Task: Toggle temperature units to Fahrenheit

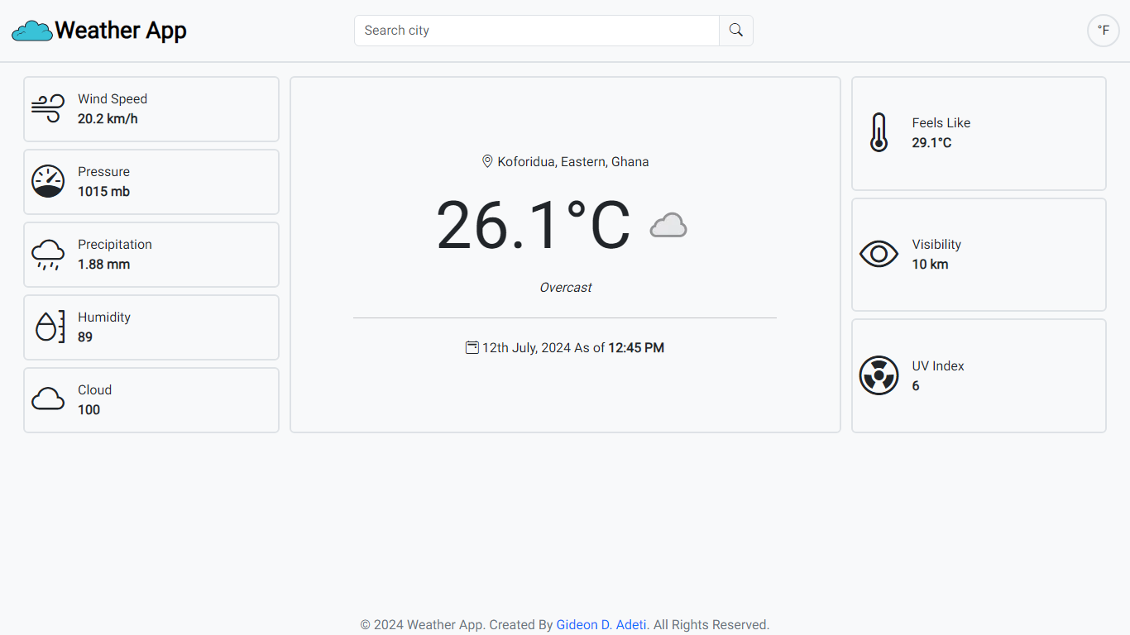Action: [x=1103, y=31]
